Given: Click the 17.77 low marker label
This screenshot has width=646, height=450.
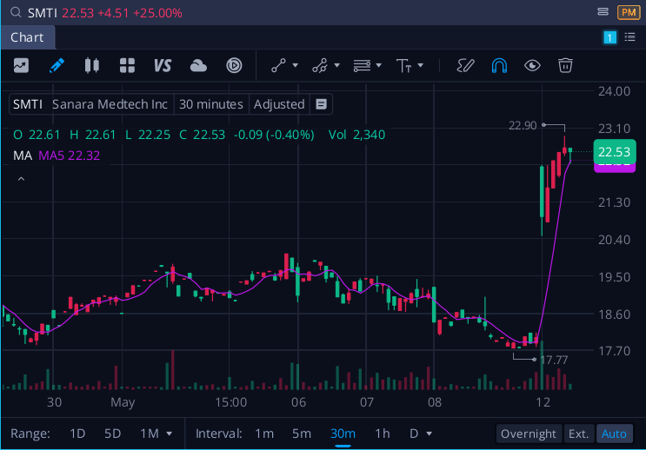Looking at the screenshot, I should point(554,361).
